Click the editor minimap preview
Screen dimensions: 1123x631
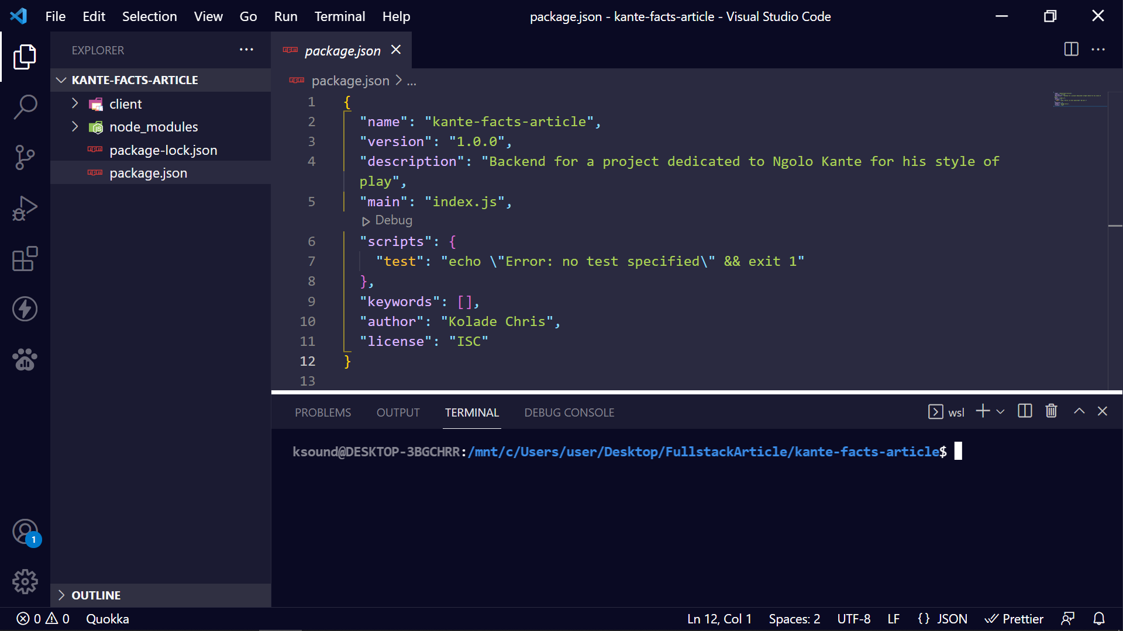[x=1077, y=99]
